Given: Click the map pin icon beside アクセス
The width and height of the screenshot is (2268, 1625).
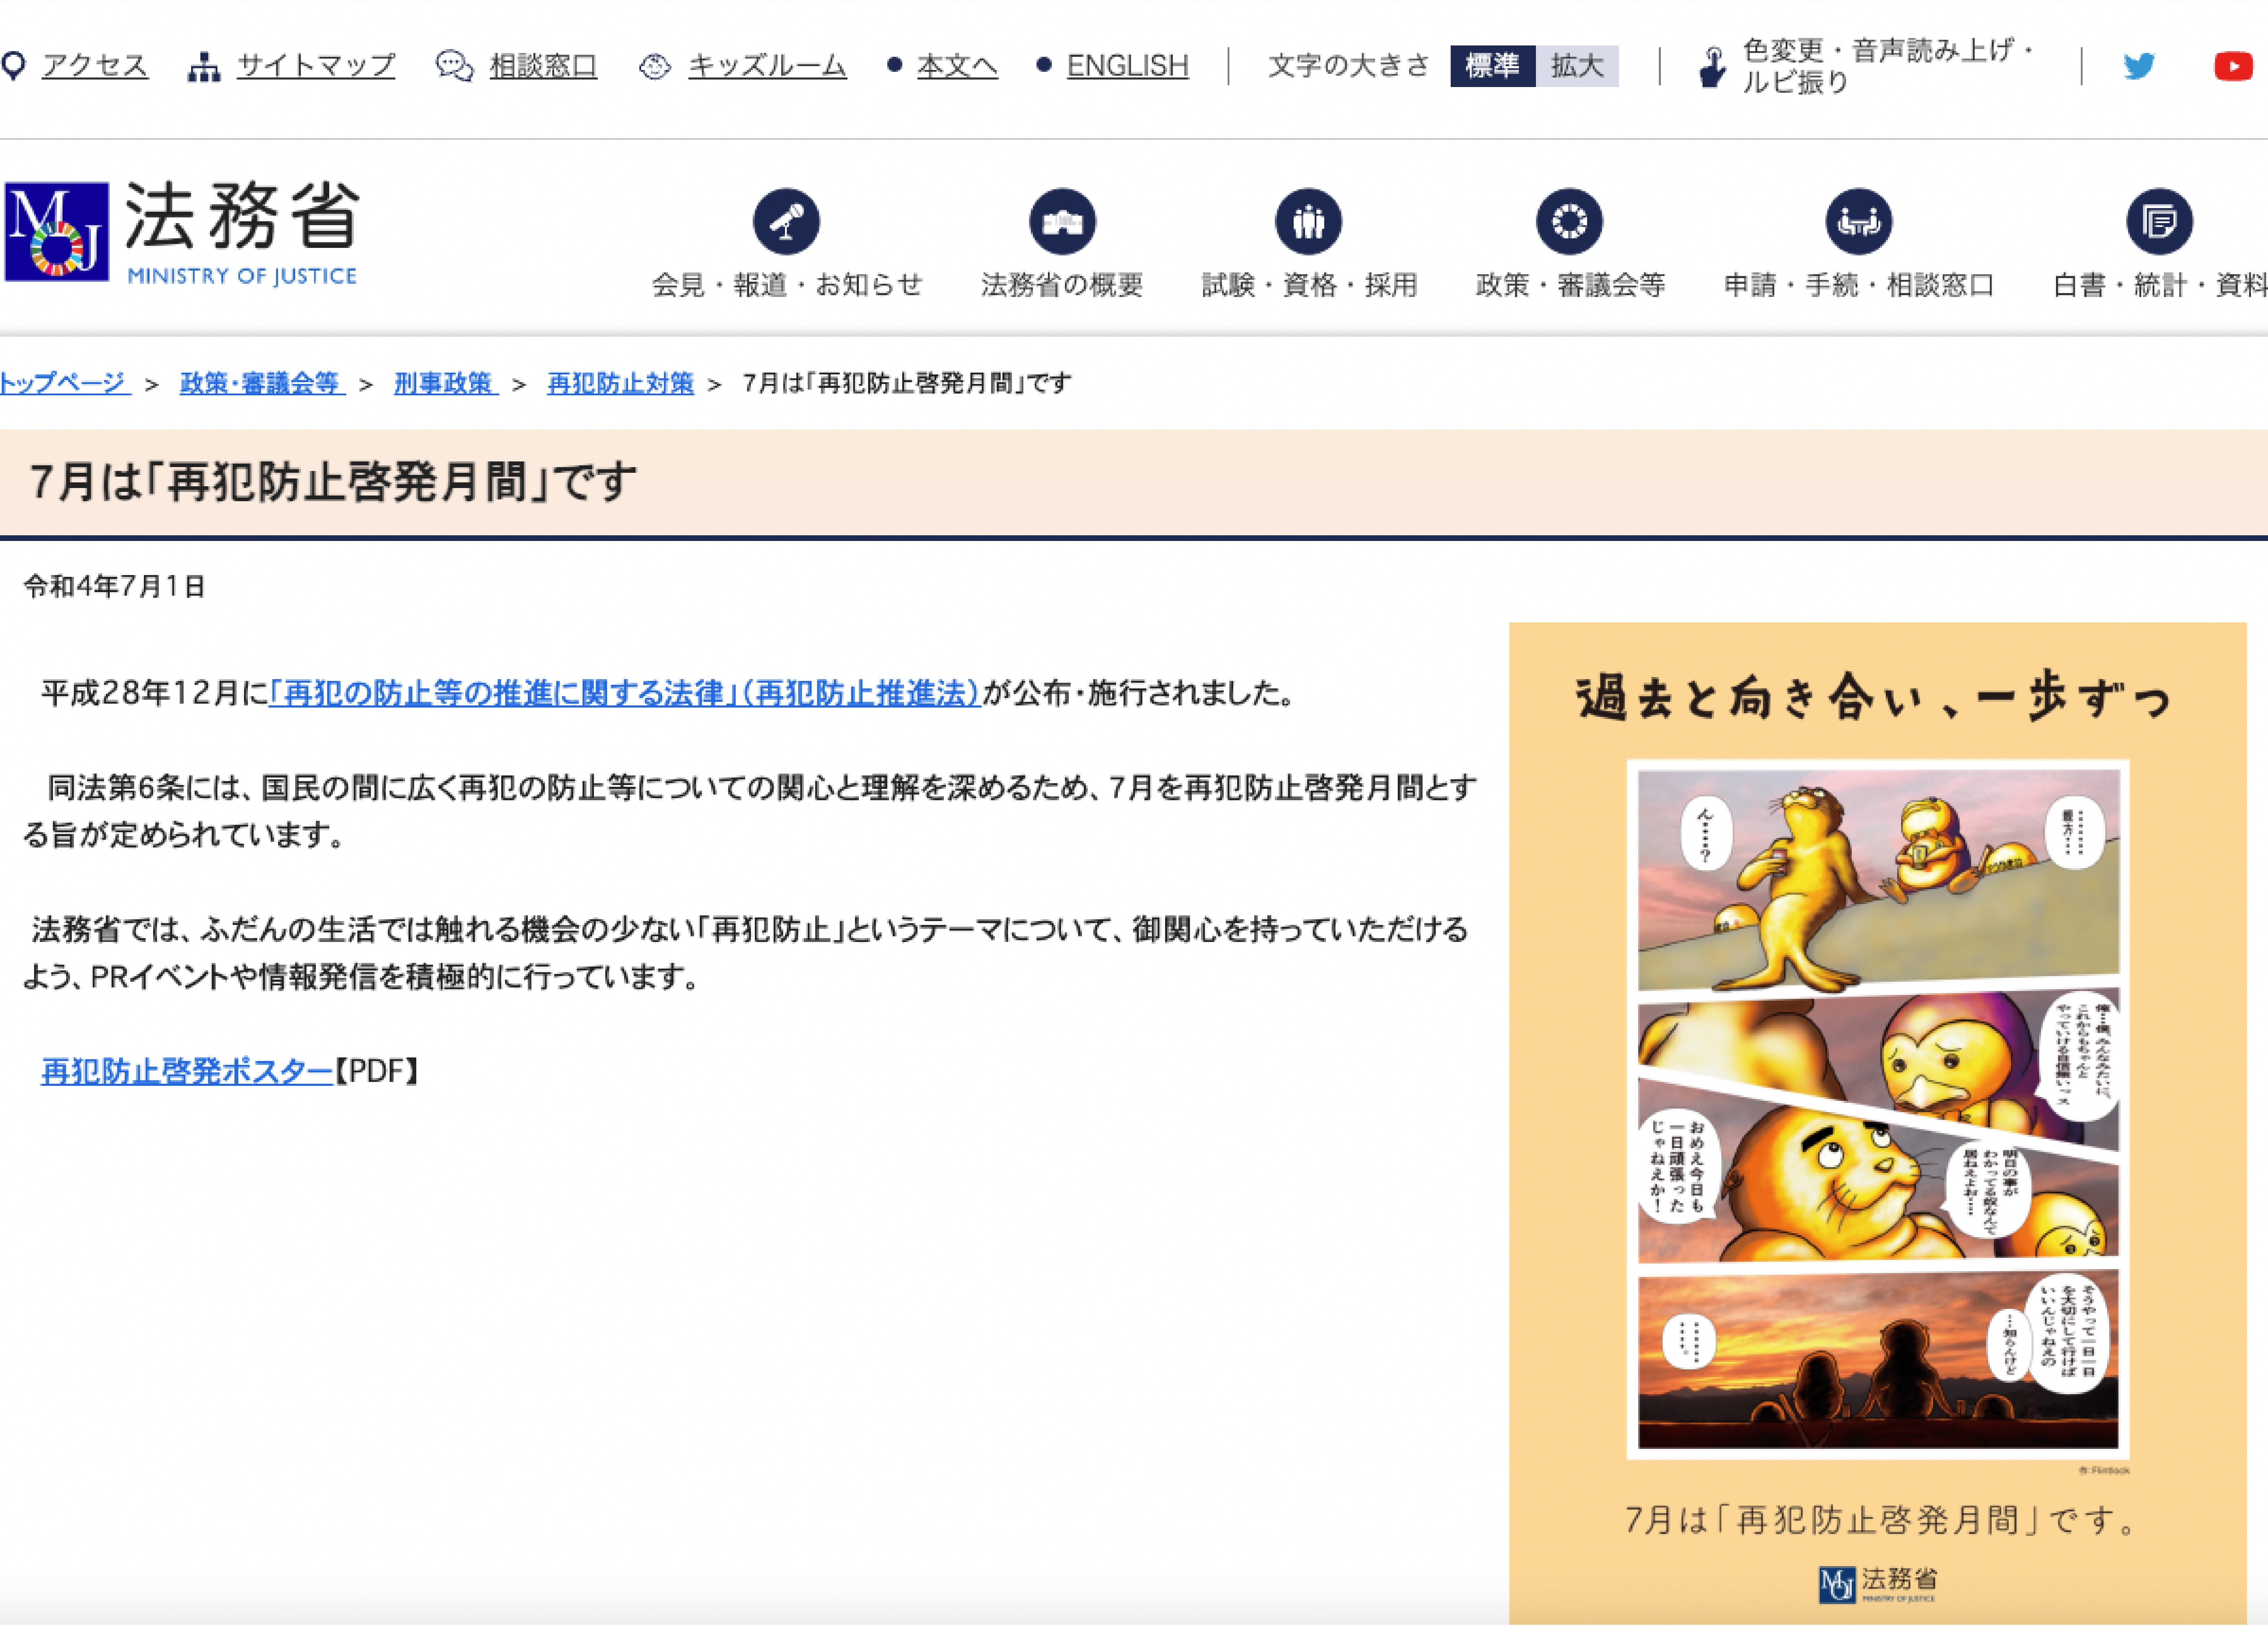Looking at the screenshot, I should click(x=13, y=66).
